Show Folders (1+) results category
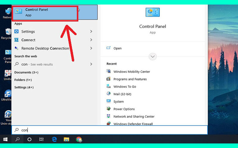The image size is (238, 148). (23, 80)
